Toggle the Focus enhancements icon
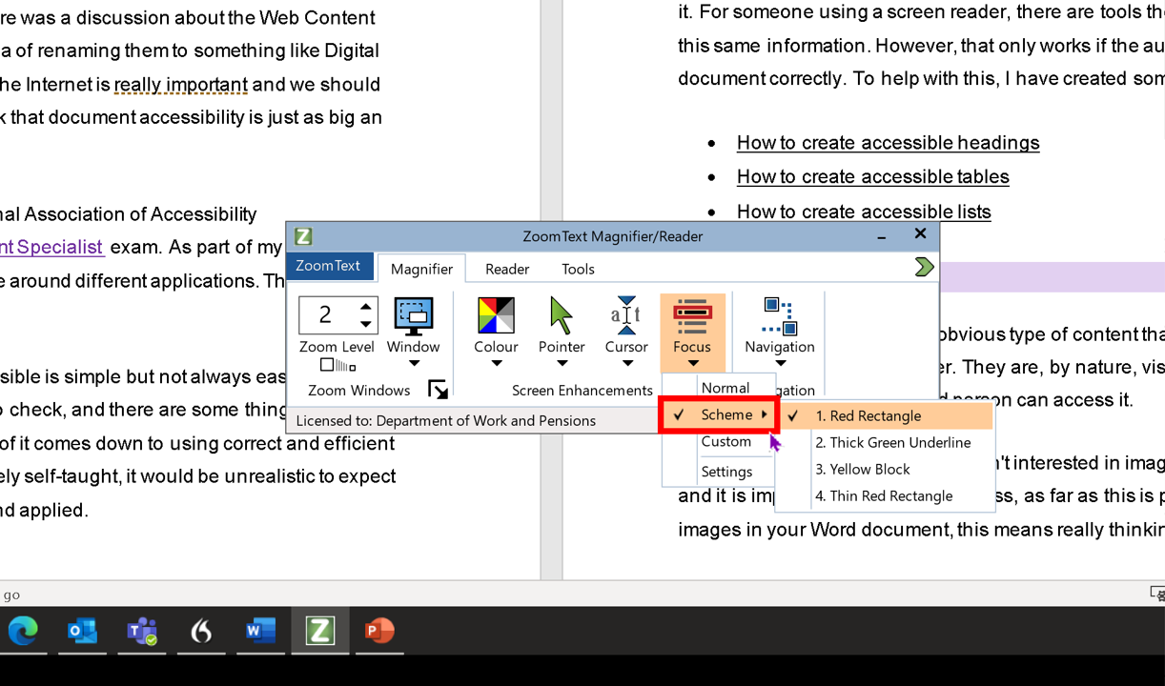1165x686 pixels. point(692,315)
